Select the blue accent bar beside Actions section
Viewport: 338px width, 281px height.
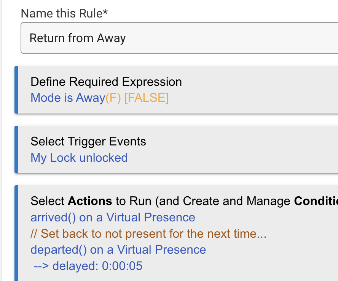(16, 232)
